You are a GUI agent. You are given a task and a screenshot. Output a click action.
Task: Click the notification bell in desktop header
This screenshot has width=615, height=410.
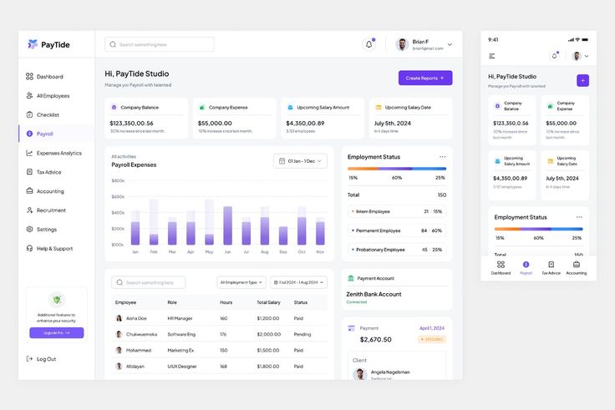point(368,44)
